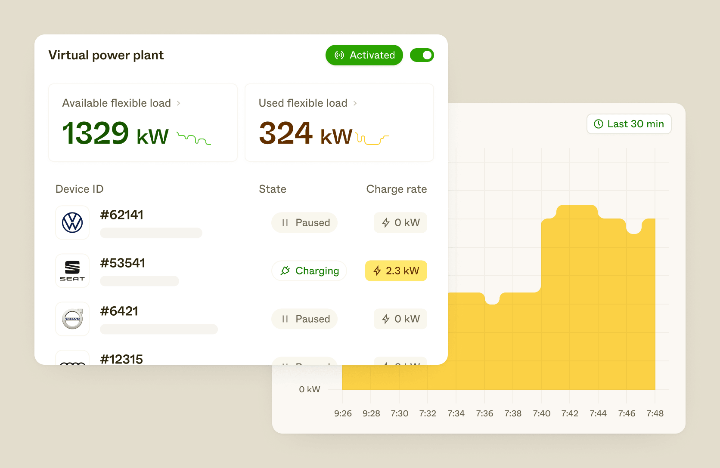Click the broadcast signal icon in Activated badge

(x=339, y=55)
